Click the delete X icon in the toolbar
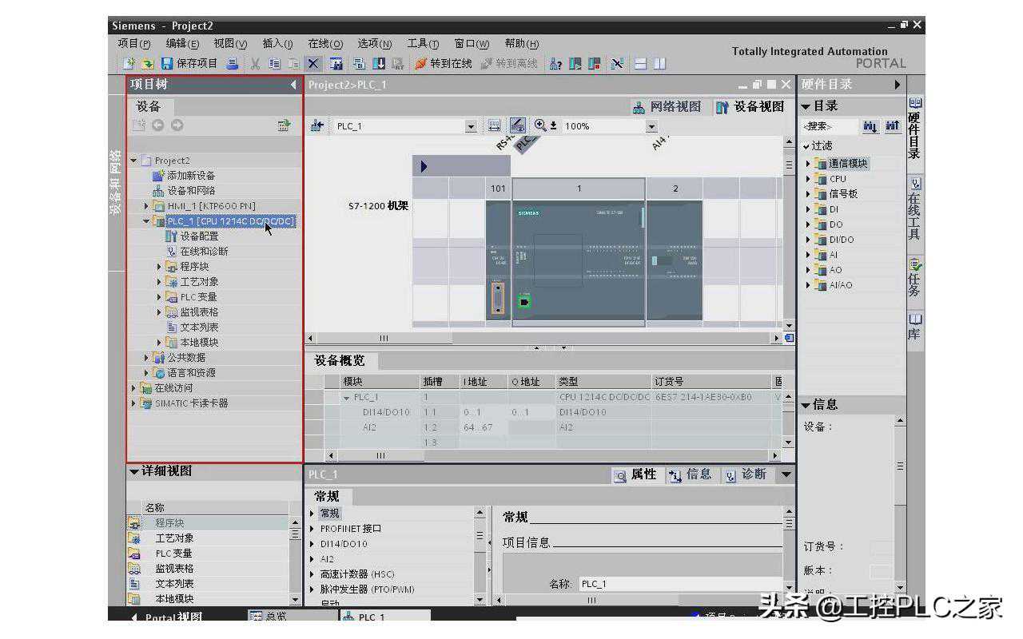Screen dimensions: 1023x639 coord(312,64)
